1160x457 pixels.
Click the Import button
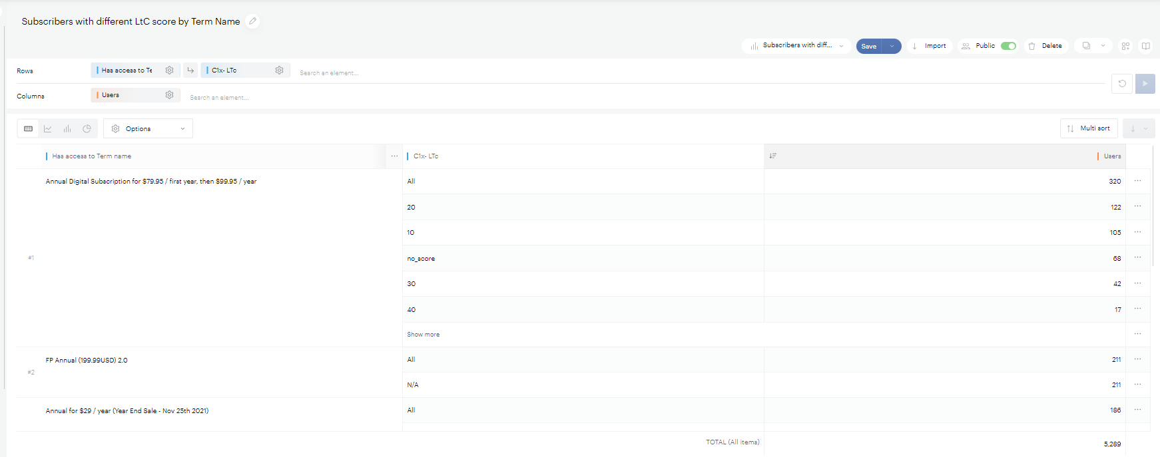pos(930,46)
